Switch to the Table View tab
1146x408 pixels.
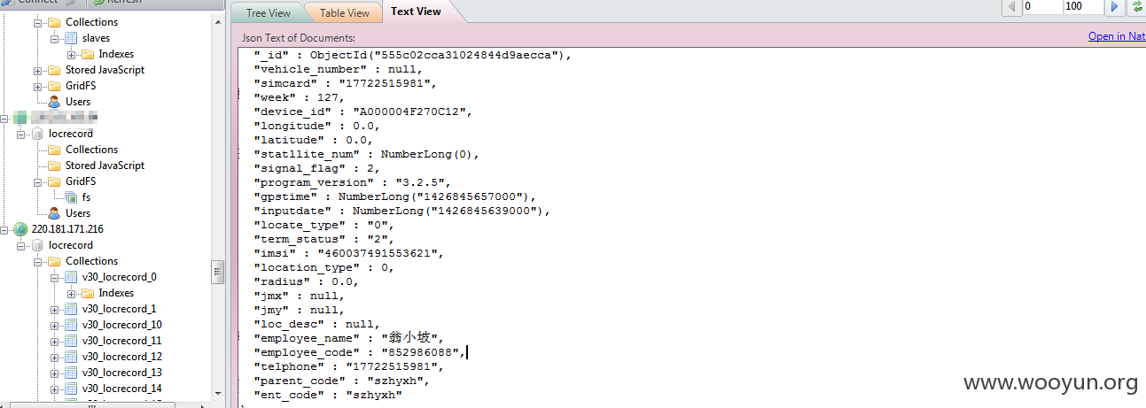pyautogui.click(x=344, y=12)
